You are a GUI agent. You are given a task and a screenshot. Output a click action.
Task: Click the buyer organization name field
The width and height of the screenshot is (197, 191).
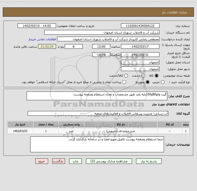click(x=102, y=33)
